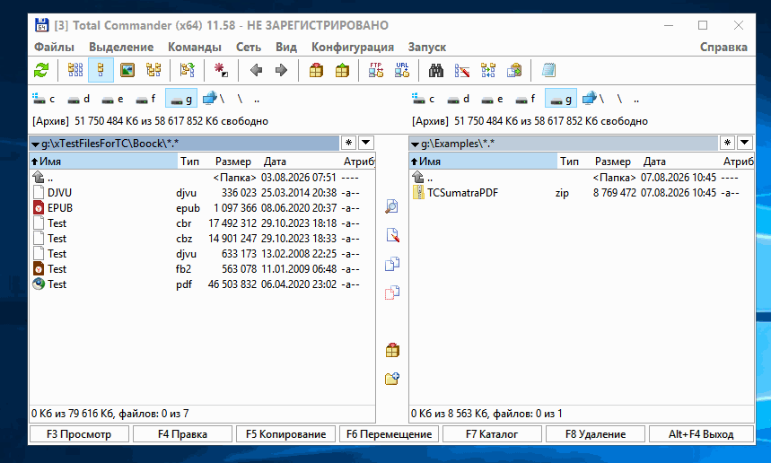Select the full details view icon
This screenshot has width=771, height=463.
tap(101, 70)
